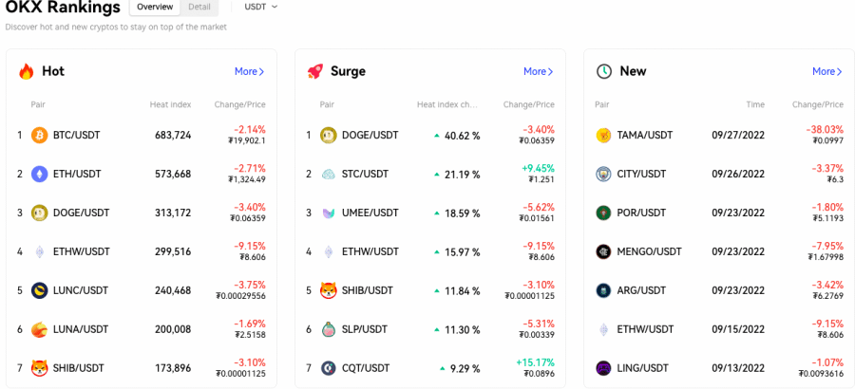Click ARG/USDT pair name

coord(641,290)
